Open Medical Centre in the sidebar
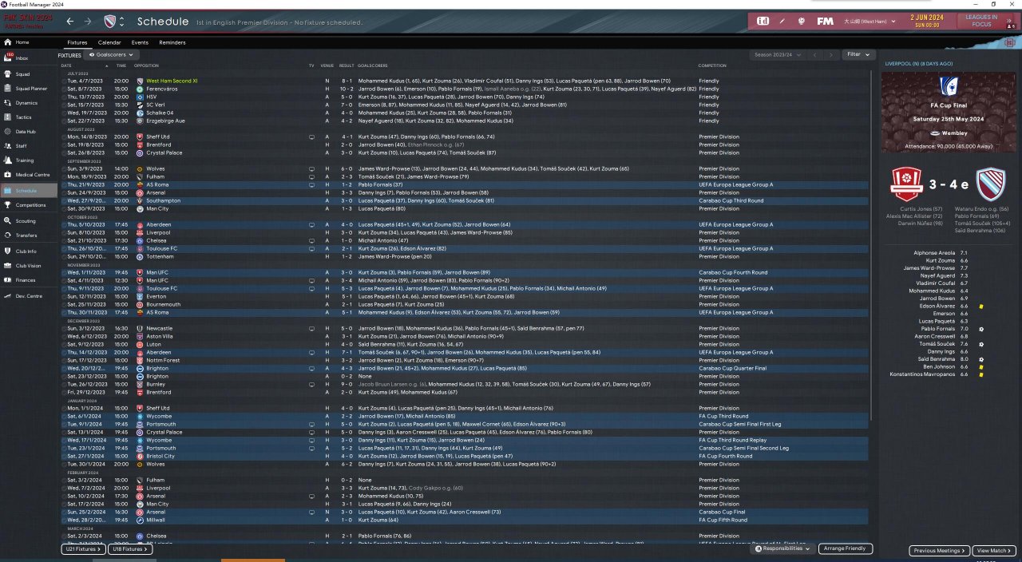This screenshot has width=1022, height=562. click(29, 175)
